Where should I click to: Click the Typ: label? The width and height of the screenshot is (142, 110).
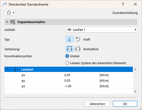pyautogui.click(x=7, y=39)
